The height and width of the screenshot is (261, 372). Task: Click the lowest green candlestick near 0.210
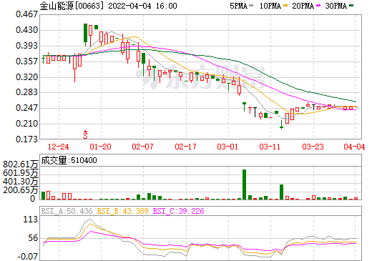pyautogui.click(x=281, y=125)
